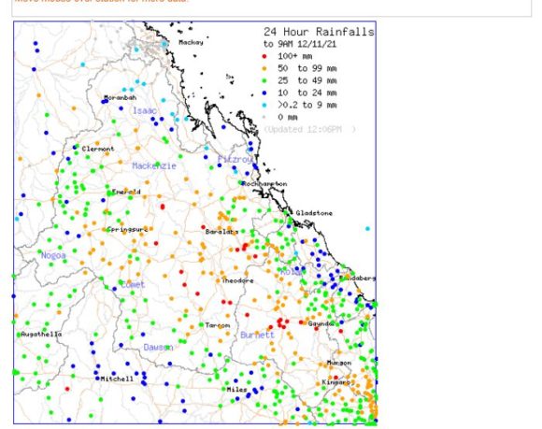
Task: Click the Comet basin label
Action: coord(133,284)
